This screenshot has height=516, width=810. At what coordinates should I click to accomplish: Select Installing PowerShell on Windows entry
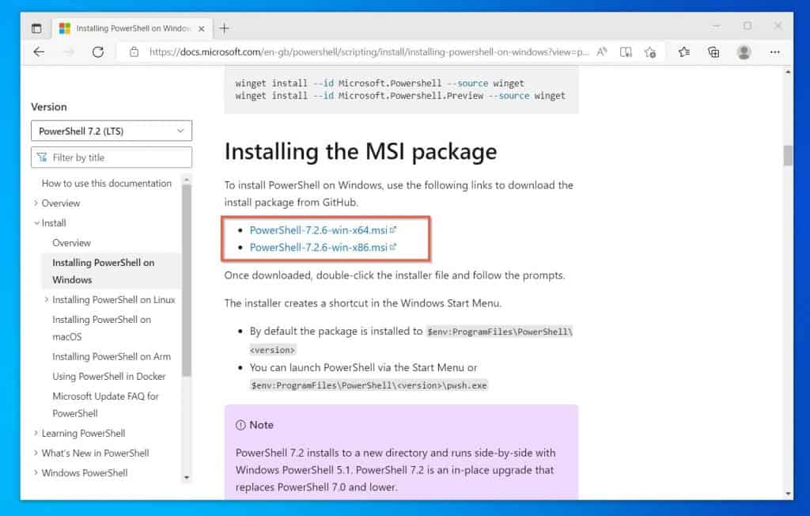111,271
